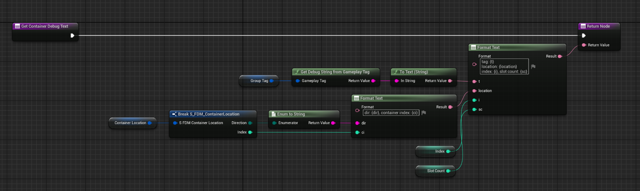Select the Break S_FDM_ContainerLocation node title
The image size is (640, 191).
[x=209, y=114]
